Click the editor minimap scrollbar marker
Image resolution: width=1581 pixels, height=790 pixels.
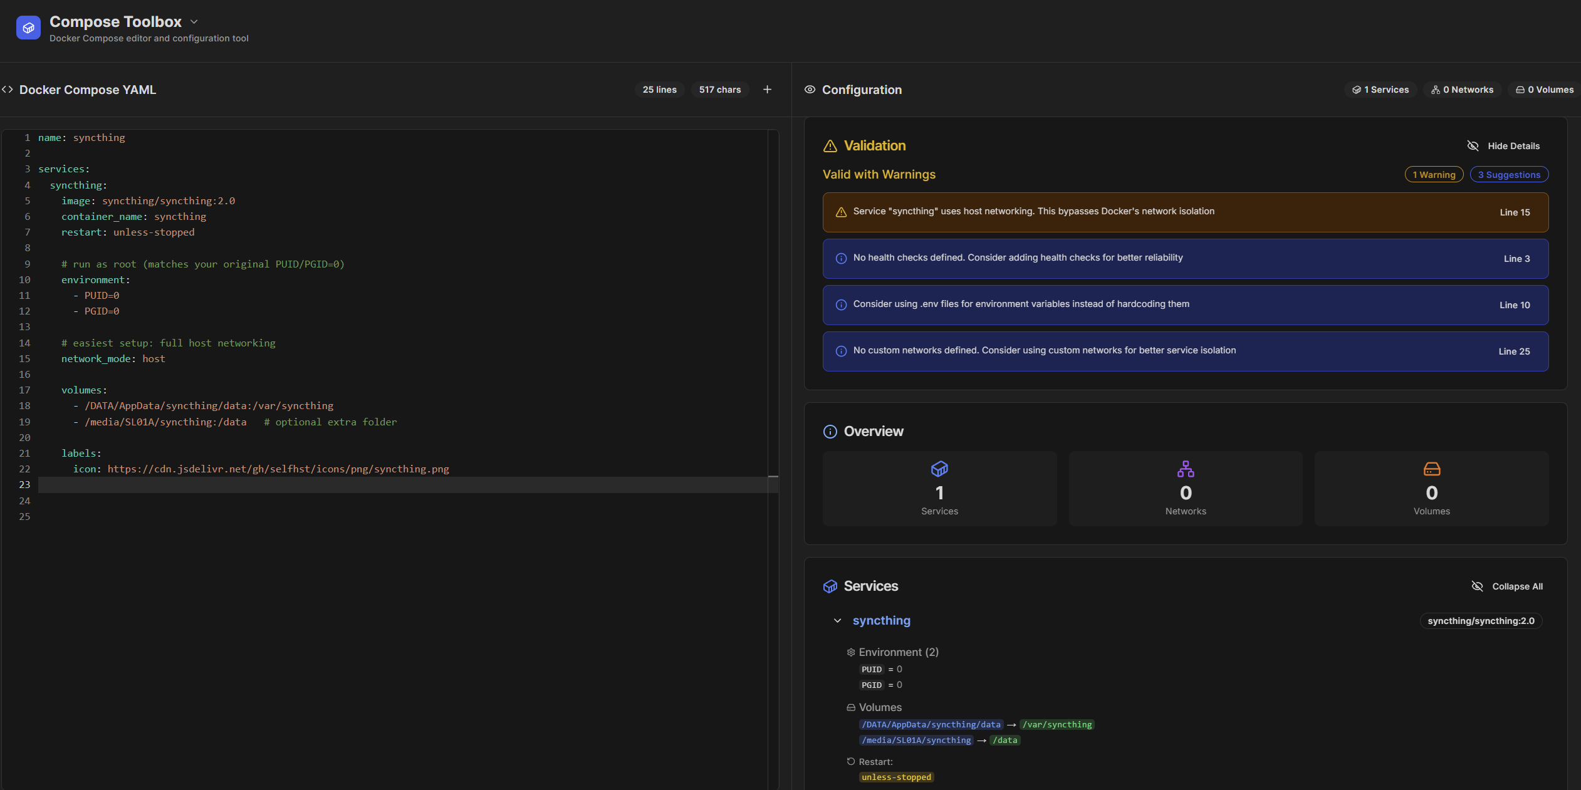pyautogui.click(x=773, y=477)
